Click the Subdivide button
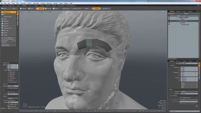 pyautogui.click(x=8, y=42)
